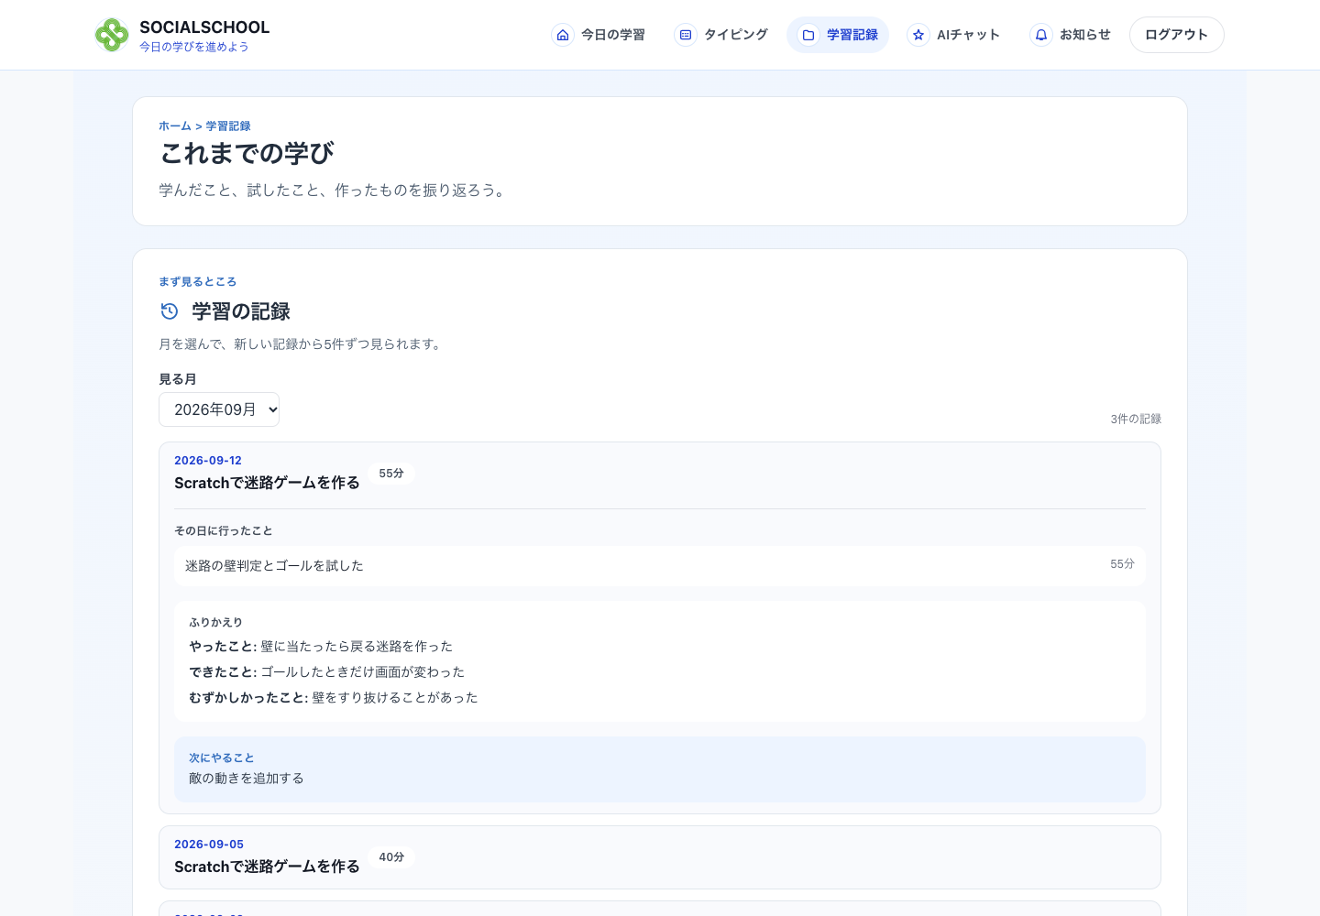This screenshot has width=1320, height=916.
Task: Click the ログアウト button
Action: point(1177,35)
